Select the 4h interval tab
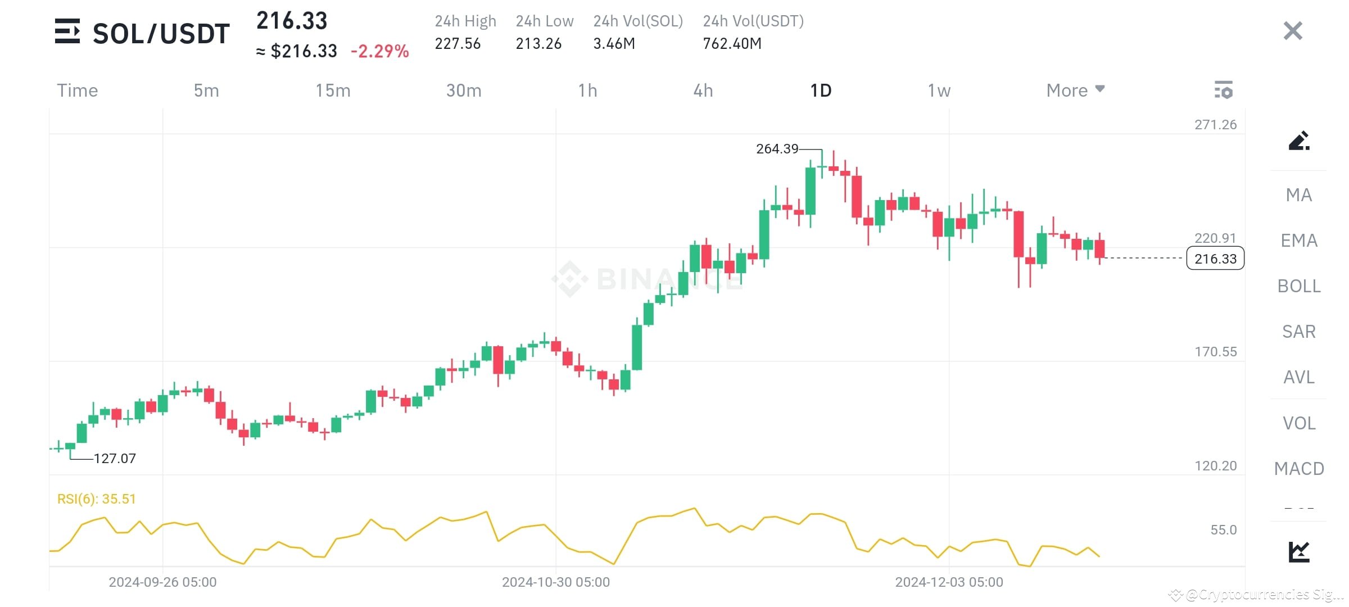This screenshot has width=1349, height=607. (x=703, y=90)
